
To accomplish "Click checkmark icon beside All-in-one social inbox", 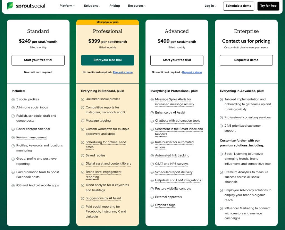I will pos(13,107).
